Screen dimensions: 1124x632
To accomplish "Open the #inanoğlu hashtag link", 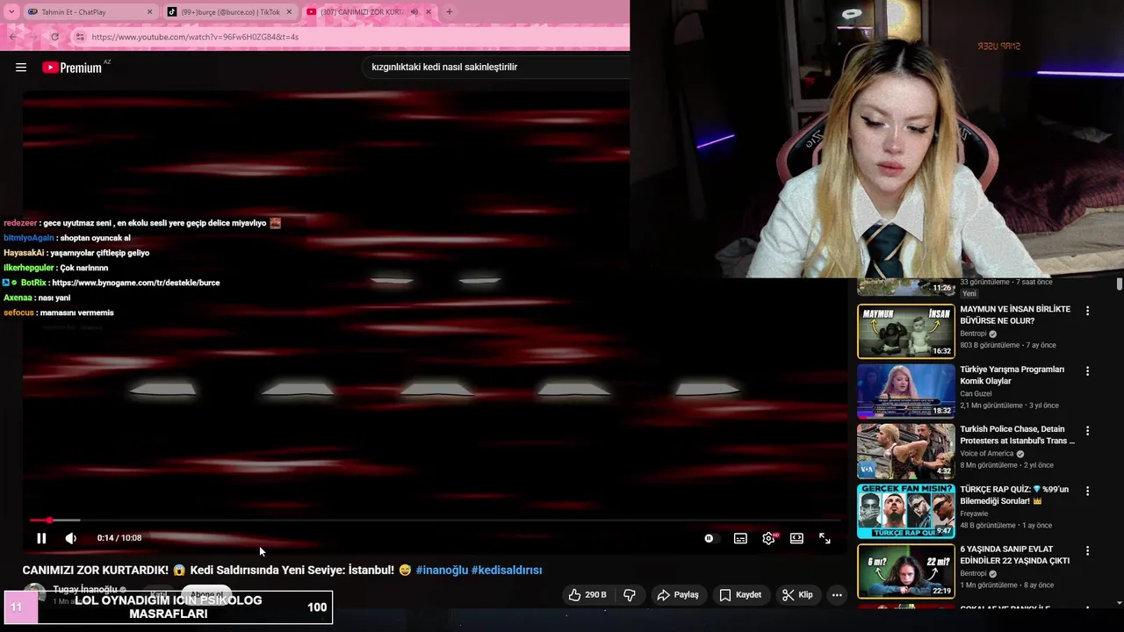I will pyautogui.click(x=442, y=570).
